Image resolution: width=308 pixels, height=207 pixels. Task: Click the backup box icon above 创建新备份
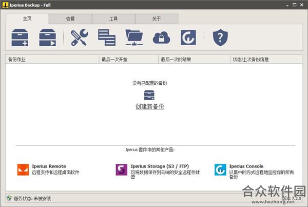(x=149, y=95)
